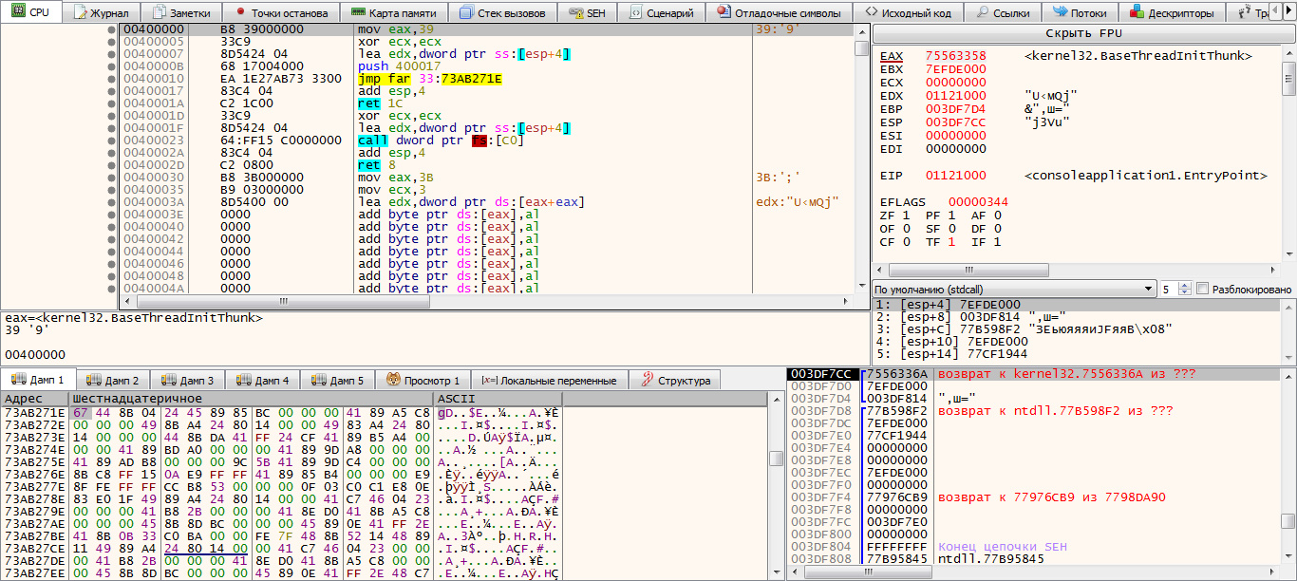
Task: Increase the argument count spinner
Action: point(1184,285)
